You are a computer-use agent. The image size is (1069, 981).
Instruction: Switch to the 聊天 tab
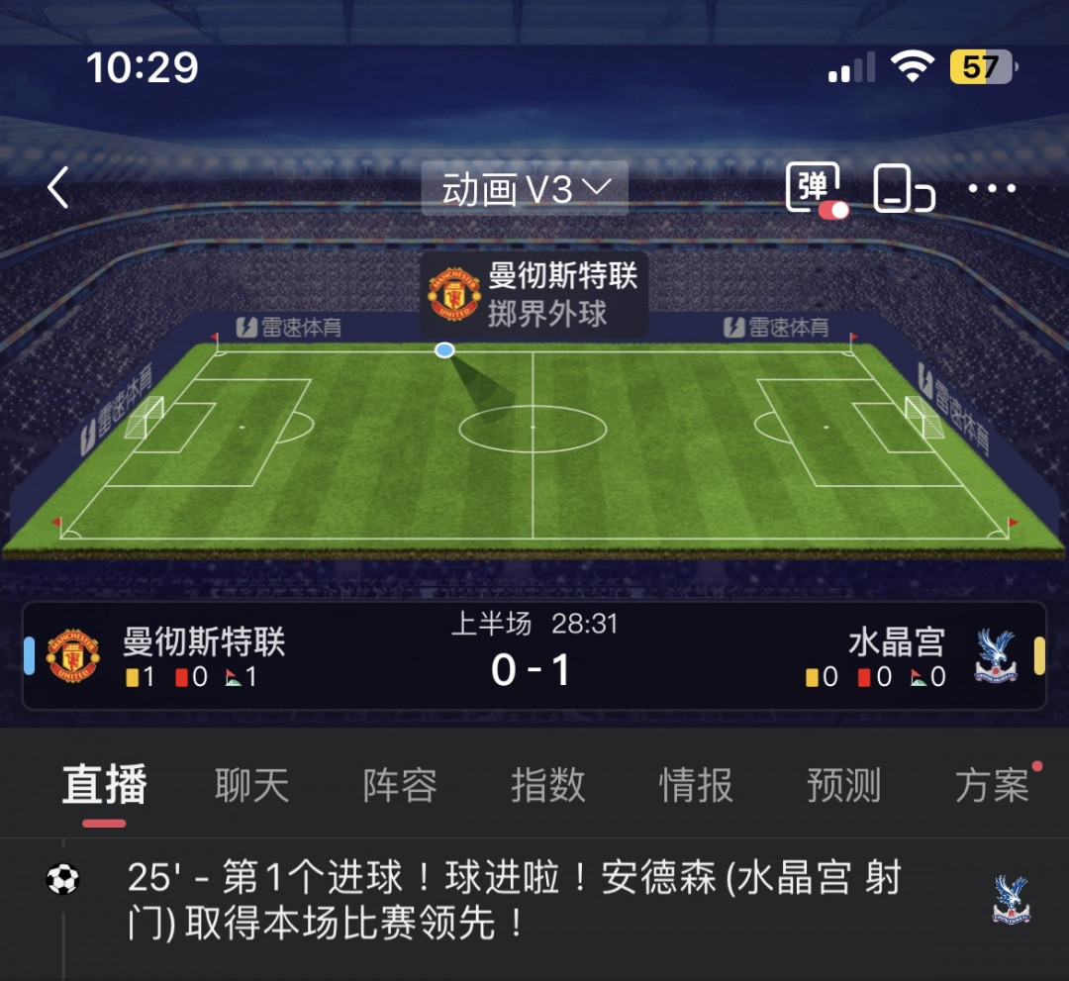252,785
